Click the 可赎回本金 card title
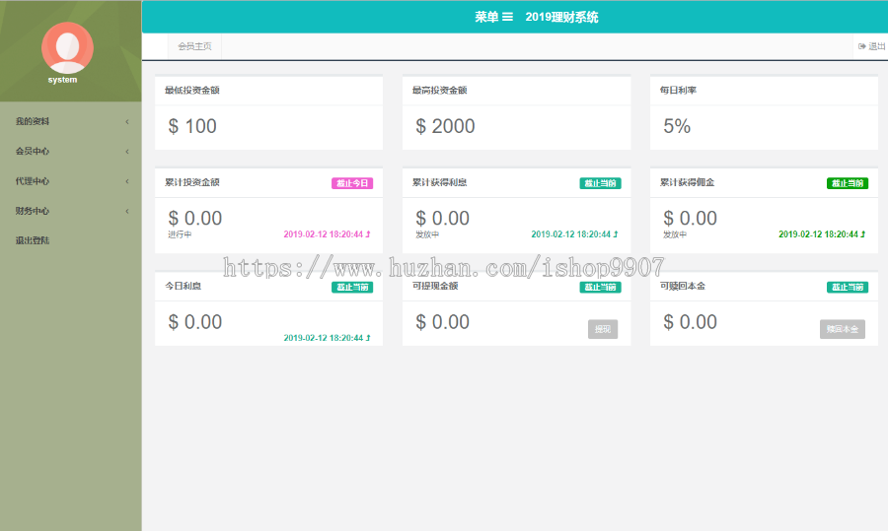The image size is (888, 531). pyautogui.click(x=683, y=286)
